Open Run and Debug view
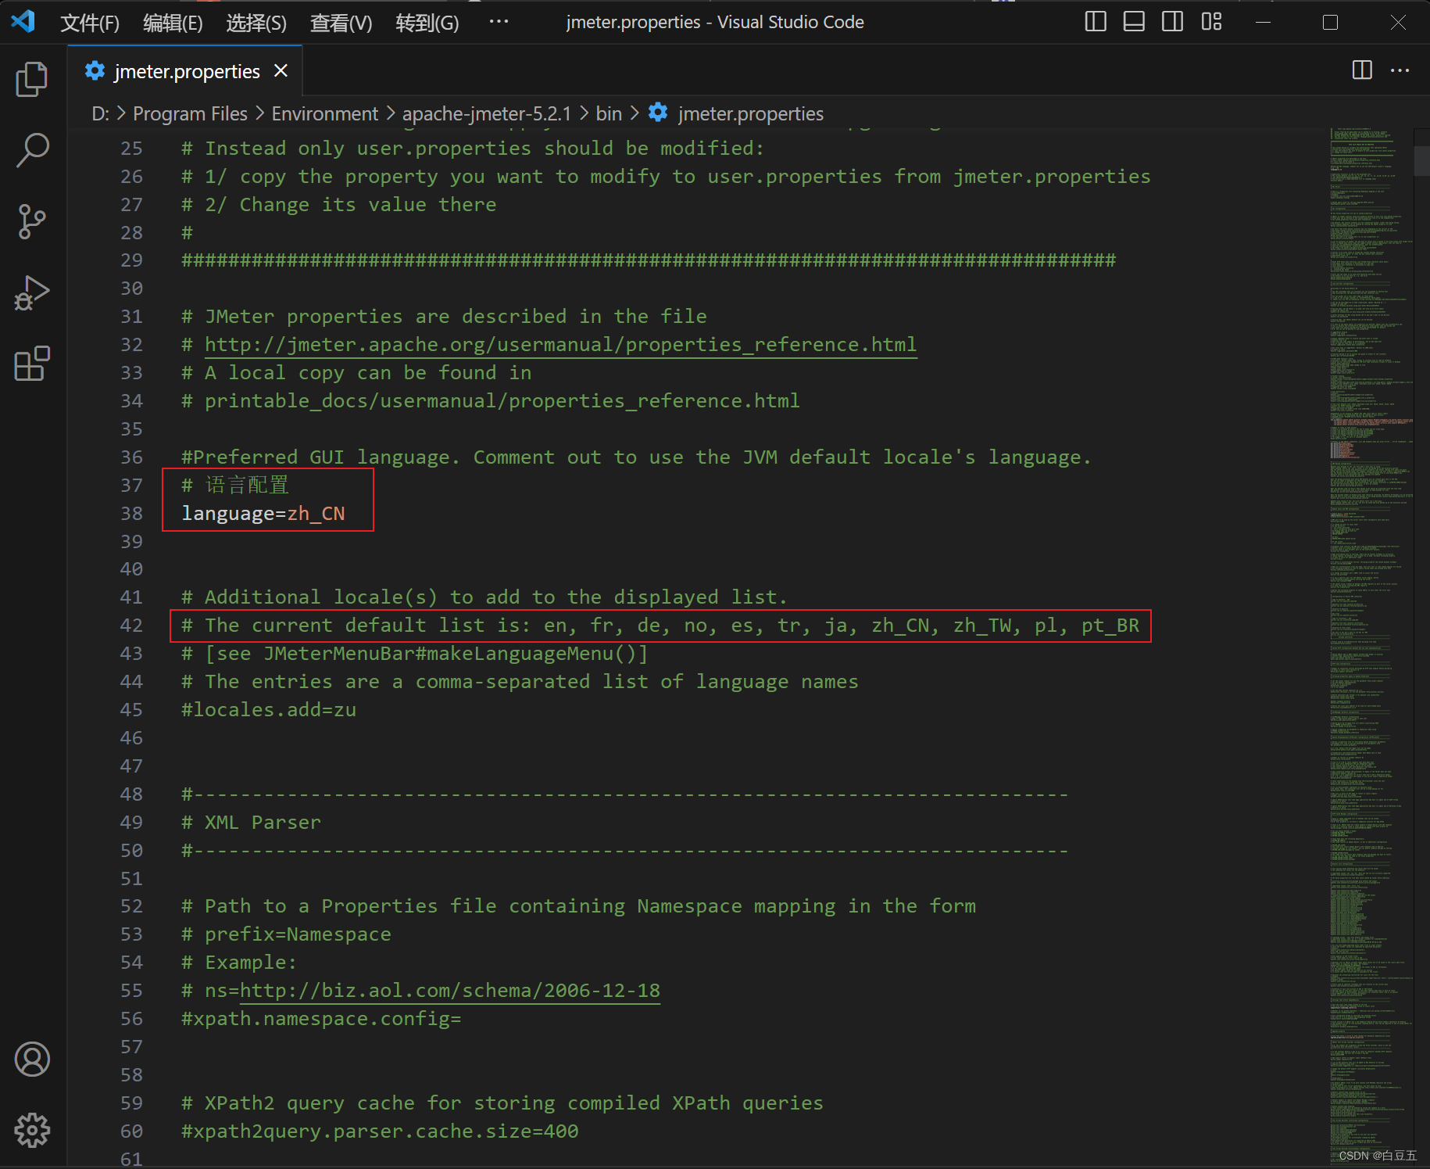1430x1169 pixels. 32,292
